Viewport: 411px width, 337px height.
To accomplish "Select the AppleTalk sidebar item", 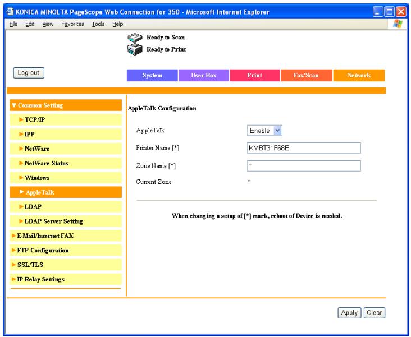I will click(x=66, y=192).
